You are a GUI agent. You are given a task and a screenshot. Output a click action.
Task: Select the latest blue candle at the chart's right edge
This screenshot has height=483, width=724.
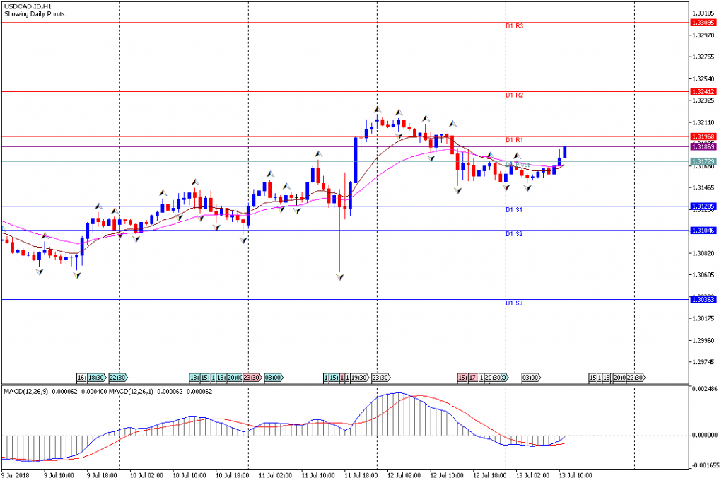point(565,152)
